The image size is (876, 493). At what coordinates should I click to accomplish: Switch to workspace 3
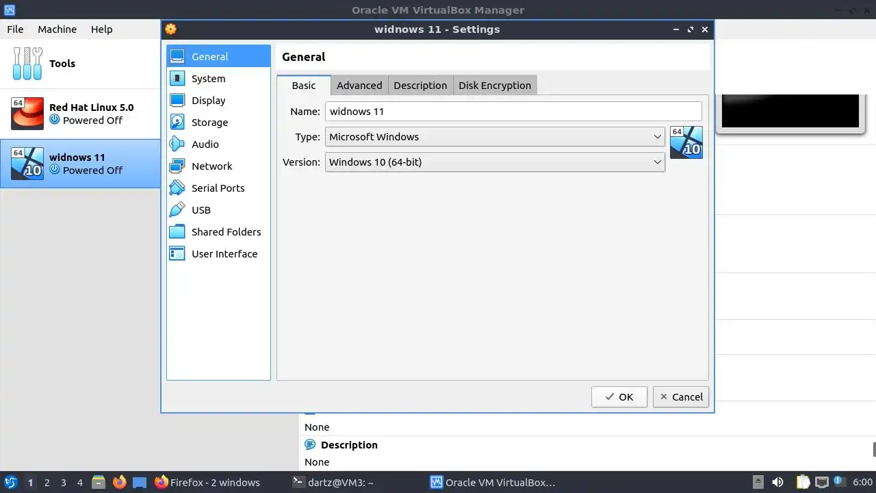point(63,483)
